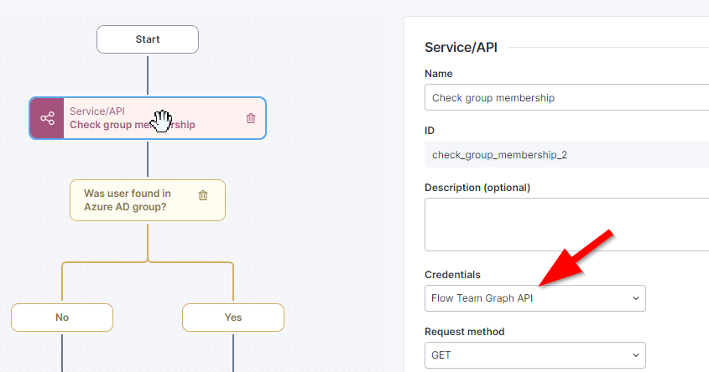Select the 'Was user found in Azure AD group?' condition
Screen dimensions: 709x372
128,199
